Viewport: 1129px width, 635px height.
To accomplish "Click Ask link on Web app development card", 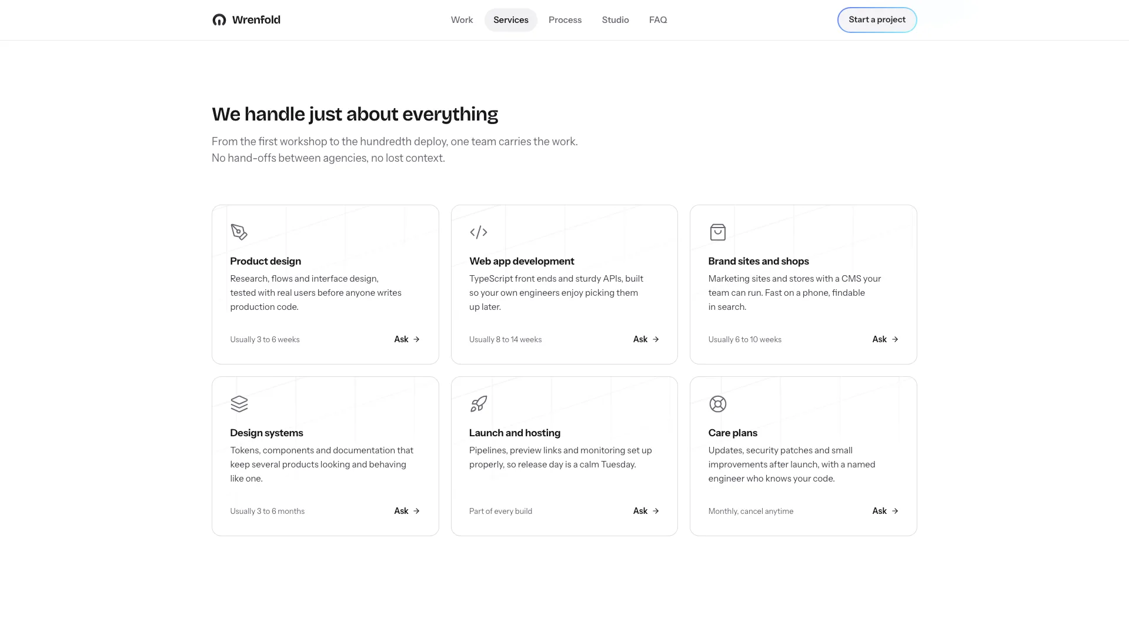I will pos(646,339).
